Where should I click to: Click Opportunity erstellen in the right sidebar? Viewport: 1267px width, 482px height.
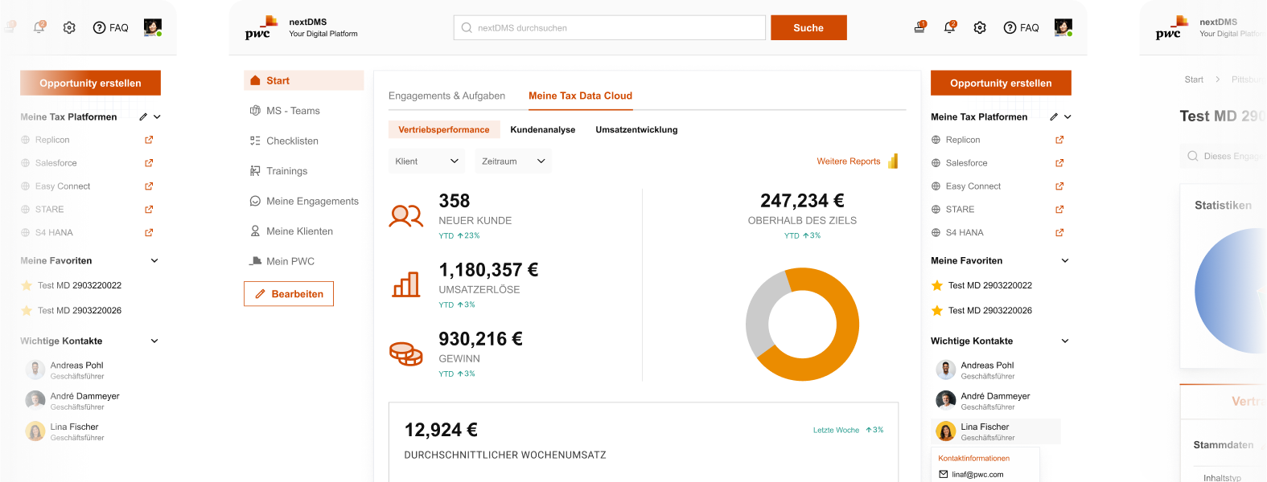[x=1001, y=83]
